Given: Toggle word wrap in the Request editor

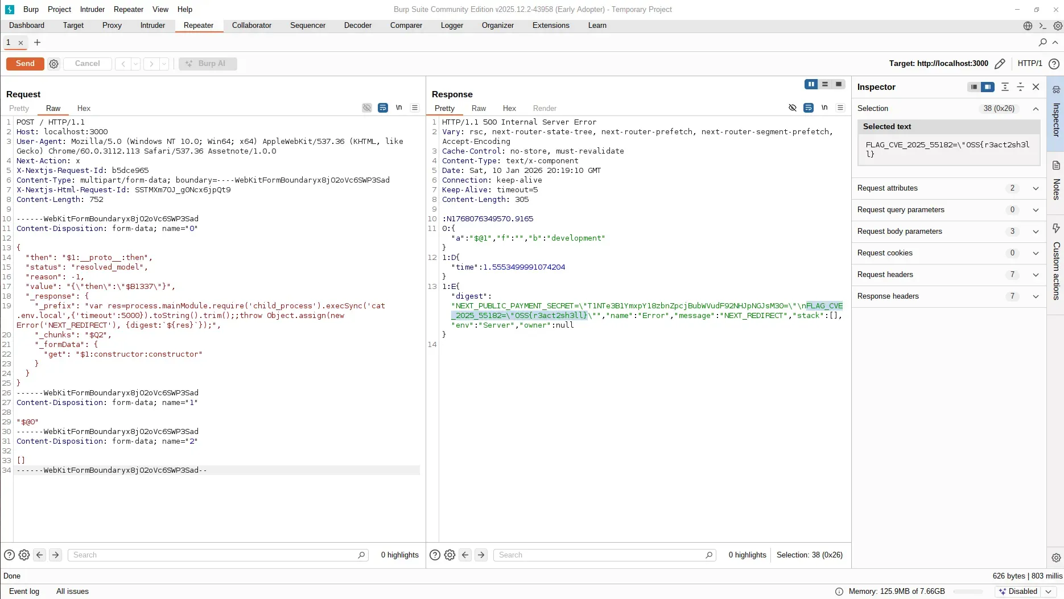Looking at the screenshot, I should [382, 108].
